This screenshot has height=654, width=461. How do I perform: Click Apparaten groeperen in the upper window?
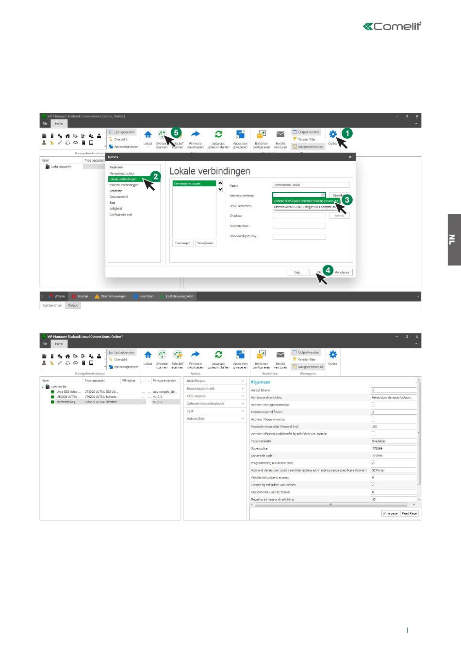[240, 138]
